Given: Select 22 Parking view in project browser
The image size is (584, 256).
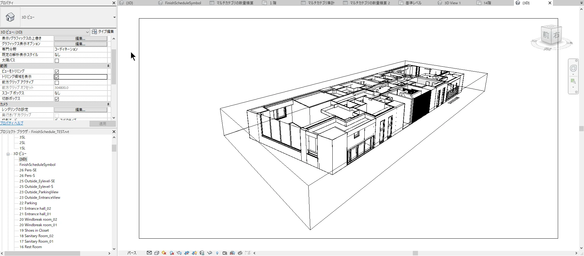Looking at the screenshot, I should [x=28, y=203].
